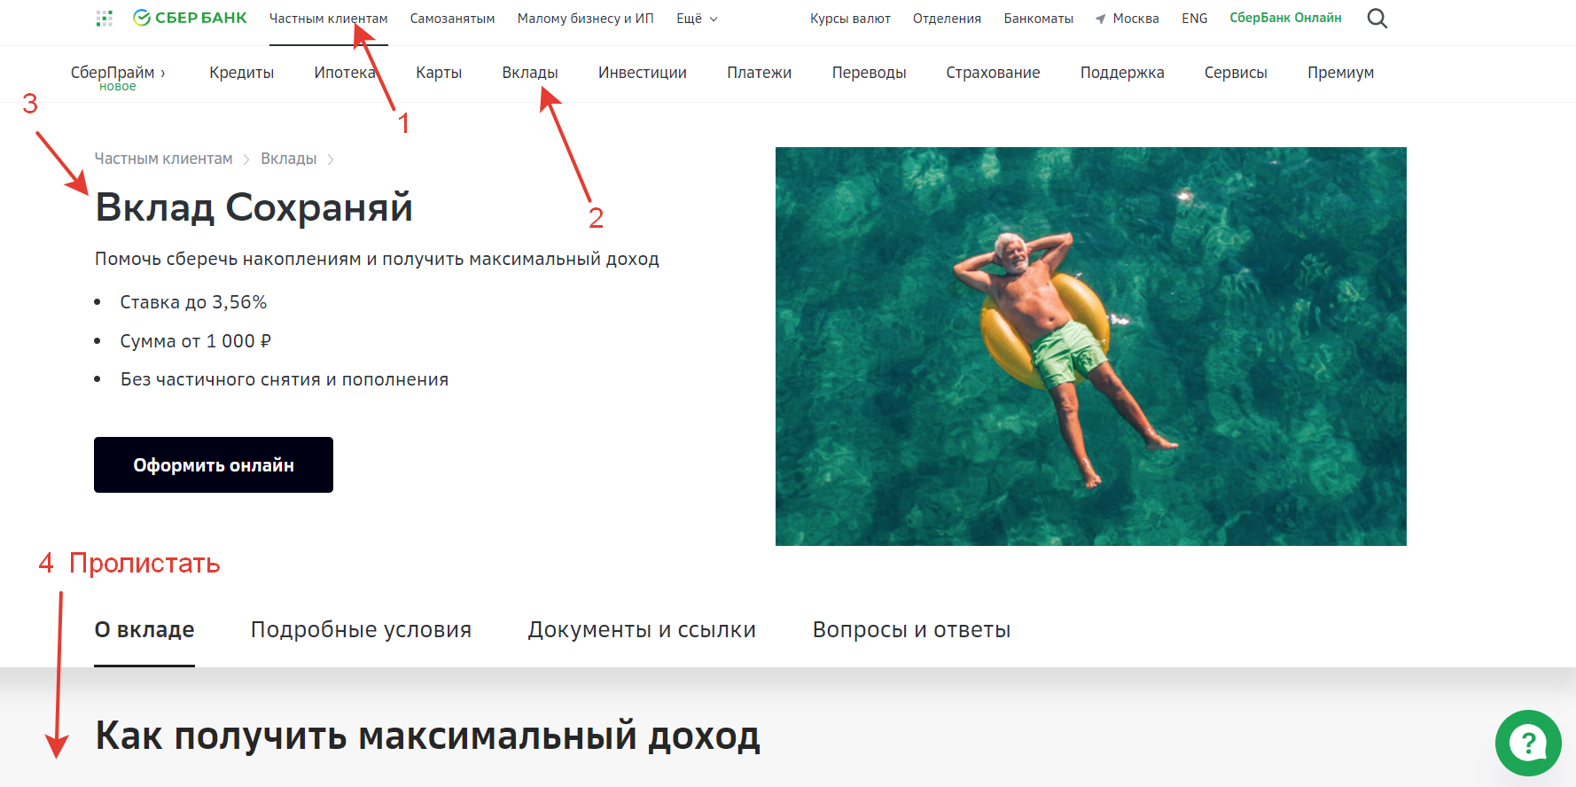Viewport: 1576px width, 787px height.
Task: Switch to the Документы и ссылки tab
Action: (642, 629)
